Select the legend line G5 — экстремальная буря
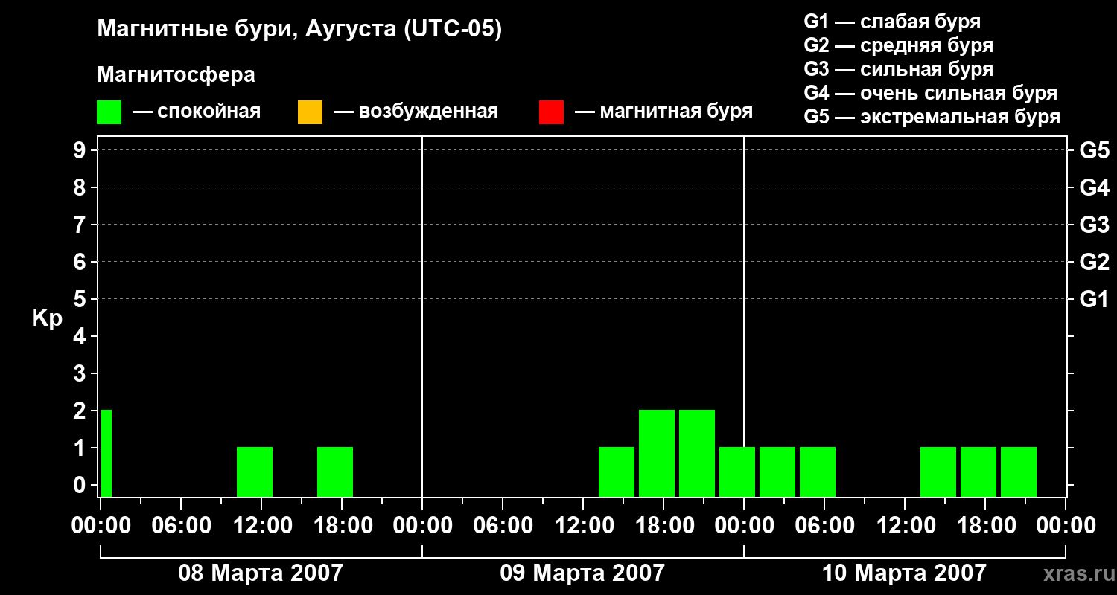 [932, 117]
